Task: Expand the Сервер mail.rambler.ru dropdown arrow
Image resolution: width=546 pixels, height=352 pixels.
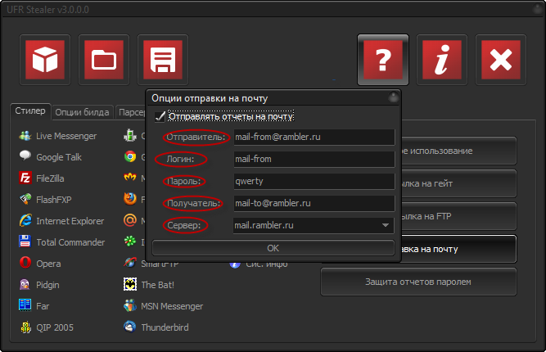Action: 385,225
